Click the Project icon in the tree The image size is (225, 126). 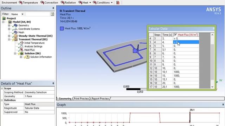tap(4, 18)
